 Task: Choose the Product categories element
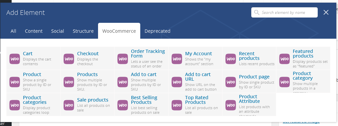(x=34, y=105)
